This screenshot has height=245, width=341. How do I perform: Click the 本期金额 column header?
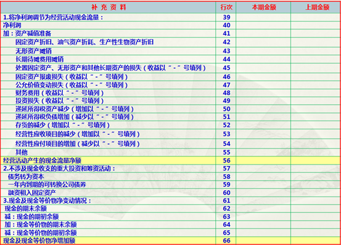coord(263,7)
